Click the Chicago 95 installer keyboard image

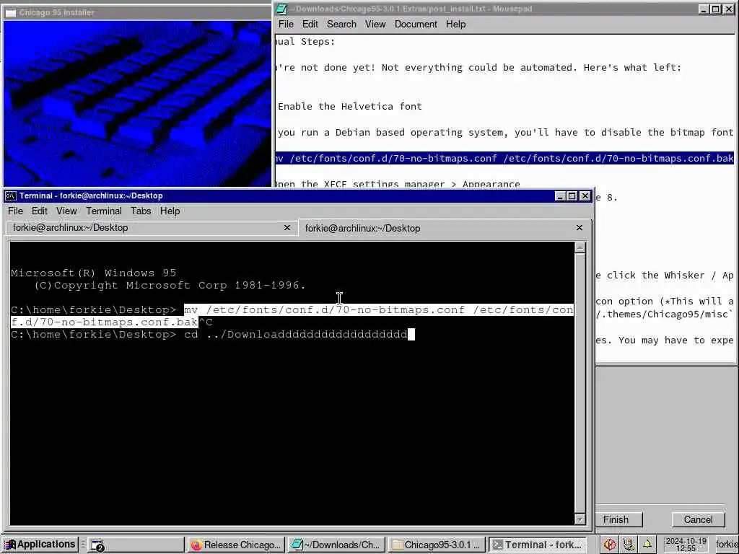137,104
